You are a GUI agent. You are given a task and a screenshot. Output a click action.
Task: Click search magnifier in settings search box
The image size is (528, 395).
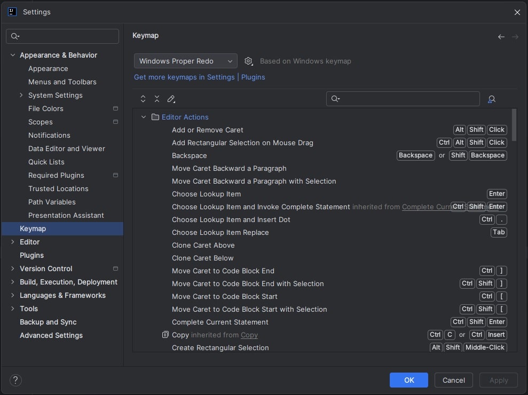click(x=15, y=36)
